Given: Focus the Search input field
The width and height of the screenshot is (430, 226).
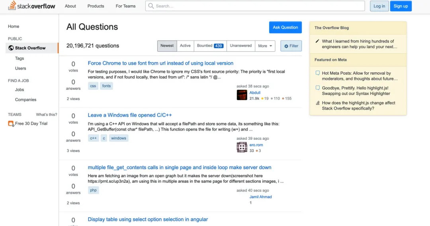Looking at the screenshot, I should point(255,6).
